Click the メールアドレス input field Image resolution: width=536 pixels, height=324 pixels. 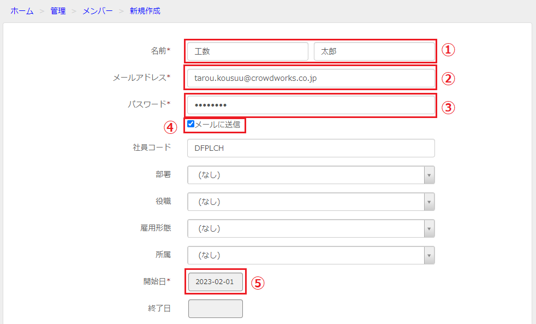[311, 78]
